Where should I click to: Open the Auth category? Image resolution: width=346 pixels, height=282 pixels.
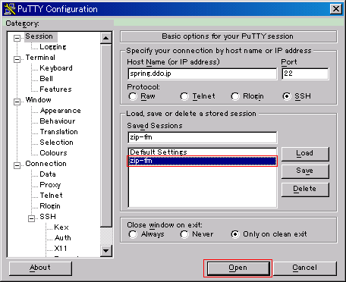62,238
